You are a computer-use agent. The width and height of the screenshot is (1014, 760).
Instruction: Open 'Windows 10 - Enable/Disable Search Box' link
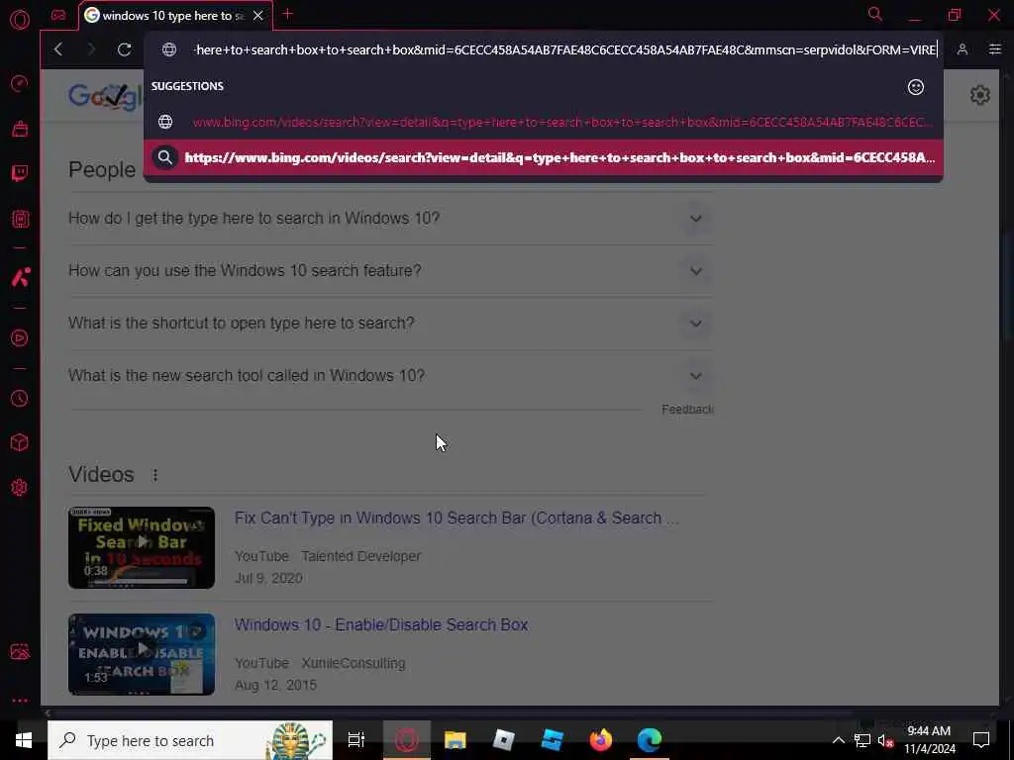(x=381, y=625)
